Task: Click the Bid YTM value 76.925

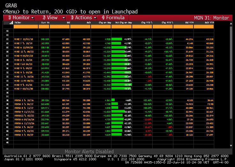Action: [189, 104]
